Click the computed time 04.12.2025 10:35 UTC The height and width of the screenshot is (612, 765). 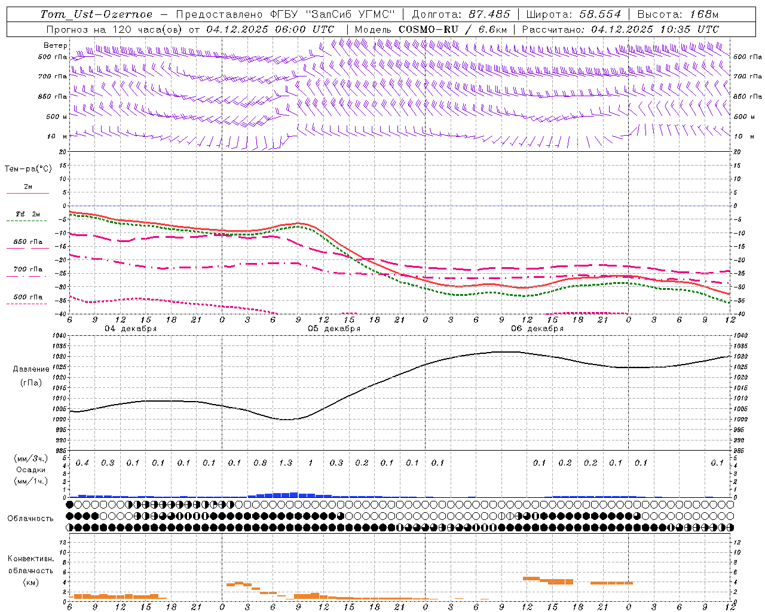pyautogui.click(x=655, y=29)
